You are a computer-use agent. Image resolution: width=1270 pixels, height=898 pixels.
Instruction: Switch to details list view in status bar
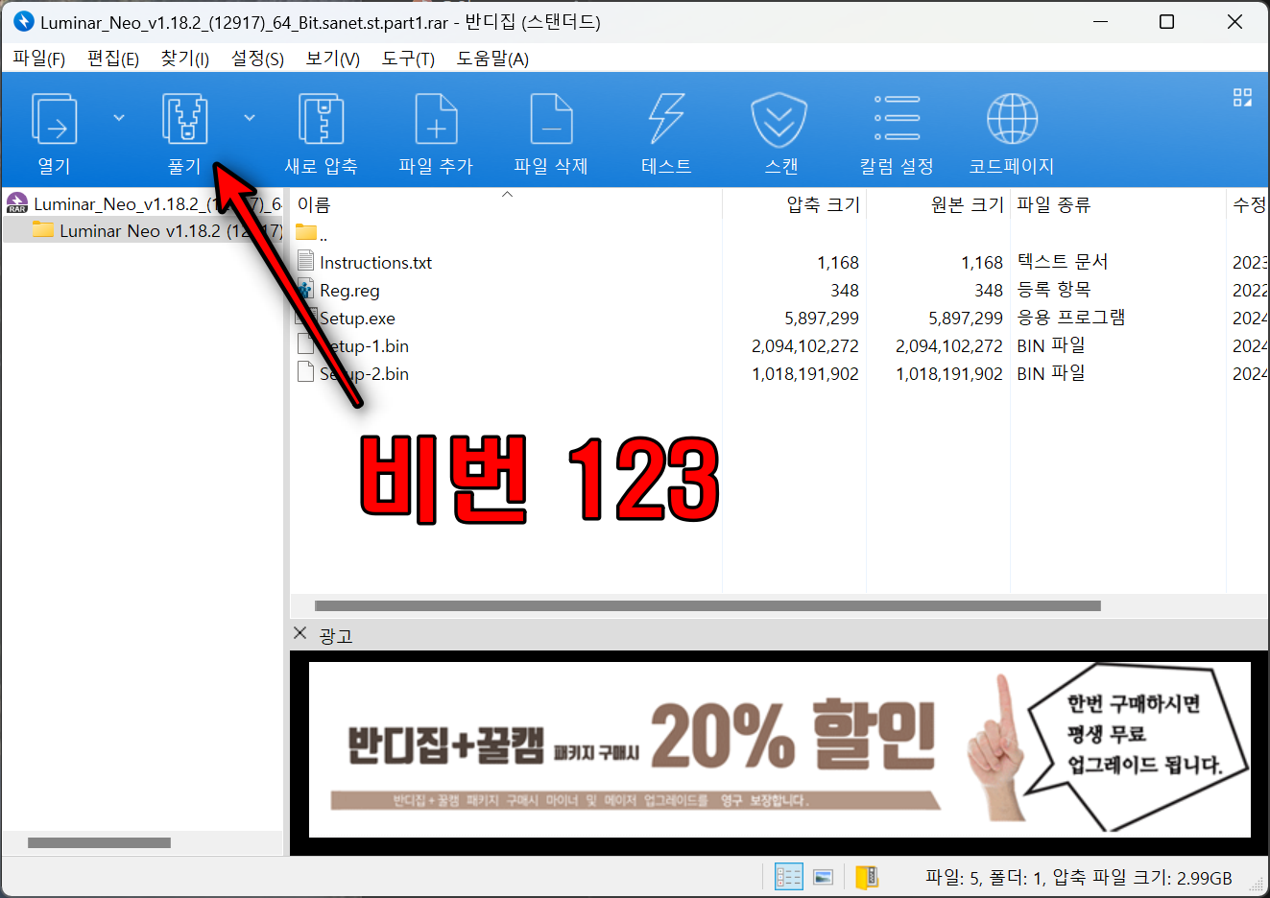[788, 877]
